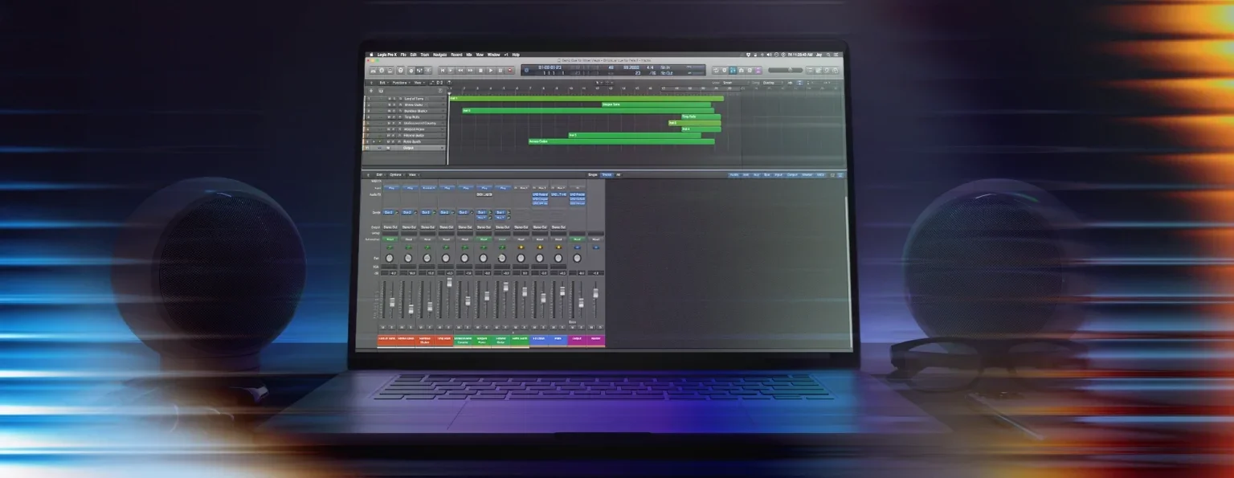Toggle Cycle mode in the control bar
The width and height of the screenshot is (1234, 478).
pyautogui.click(x=716, y=70)
